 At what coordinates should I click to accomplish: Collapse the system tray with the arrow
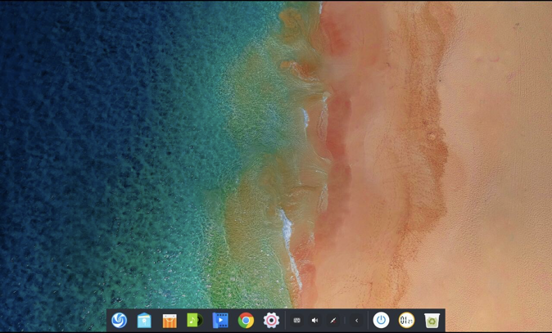[x=356, y=321]
